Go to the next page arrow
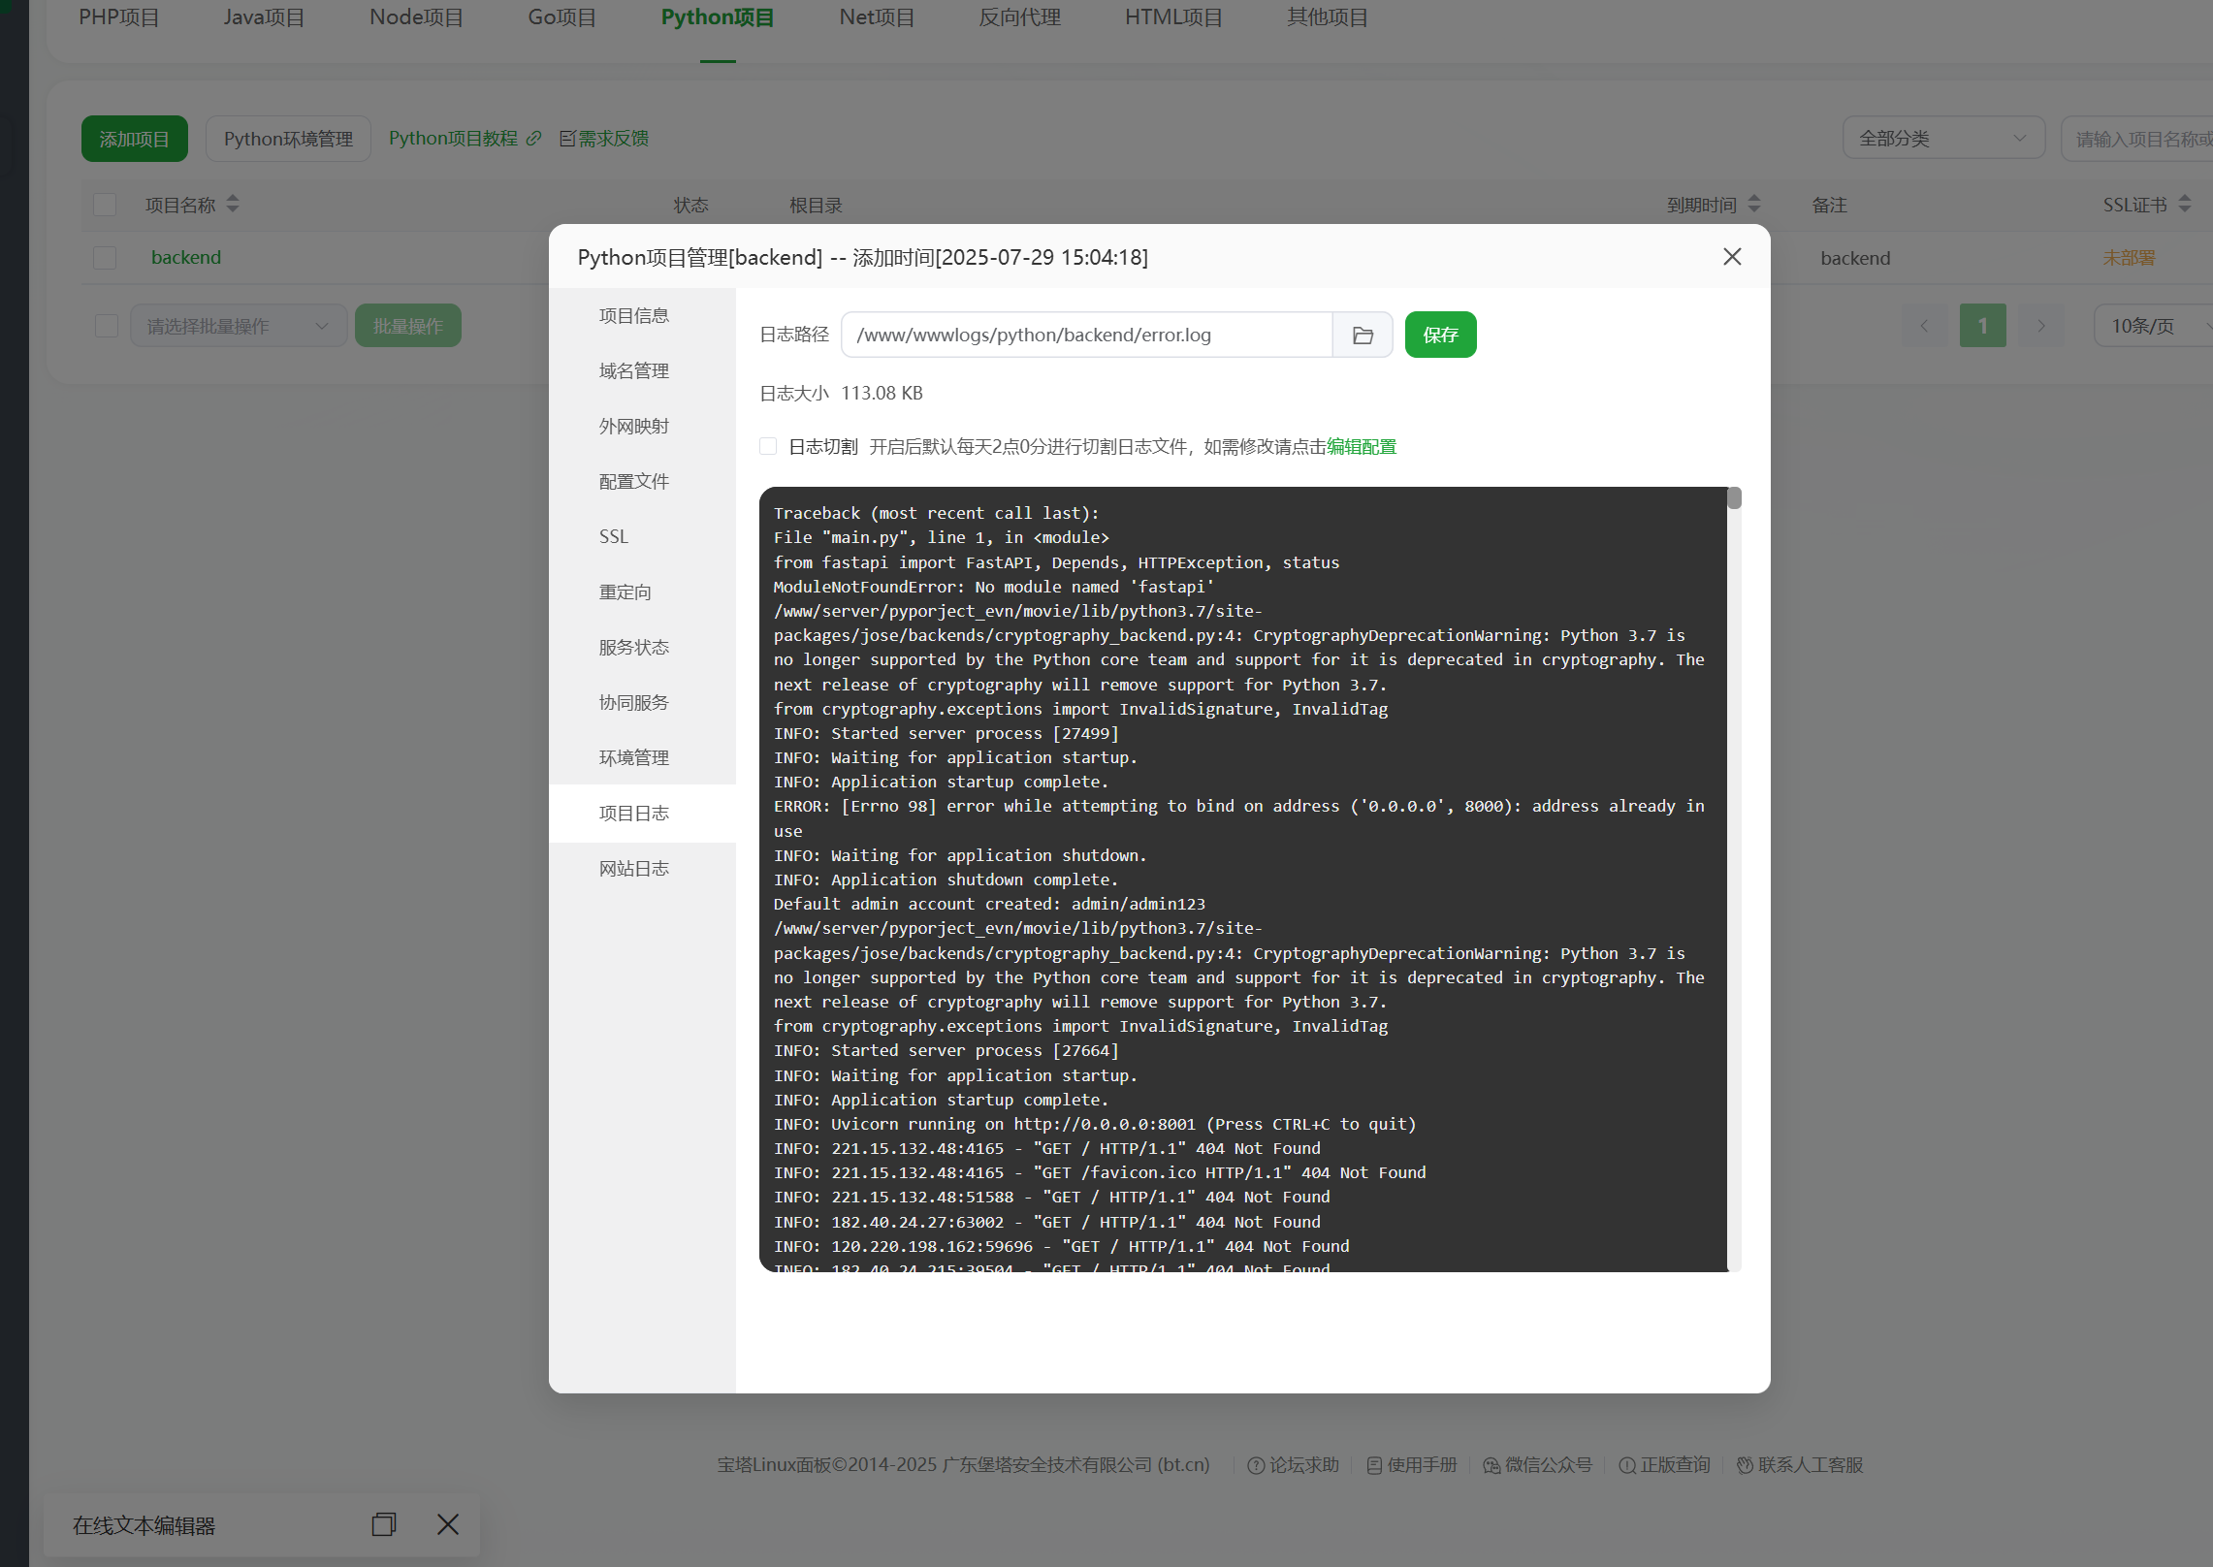2213x1567 pixels. tap(2040, 326)
